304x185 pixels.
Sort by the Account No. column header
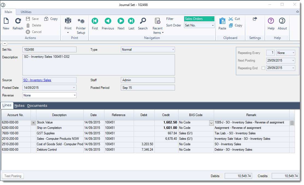pyautogui.click(x=16, y=115)
